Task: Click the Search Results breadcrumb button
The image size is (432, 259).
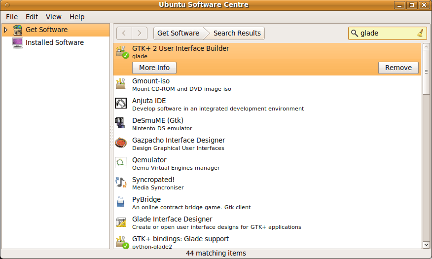Action: click(x=237, y=34)
